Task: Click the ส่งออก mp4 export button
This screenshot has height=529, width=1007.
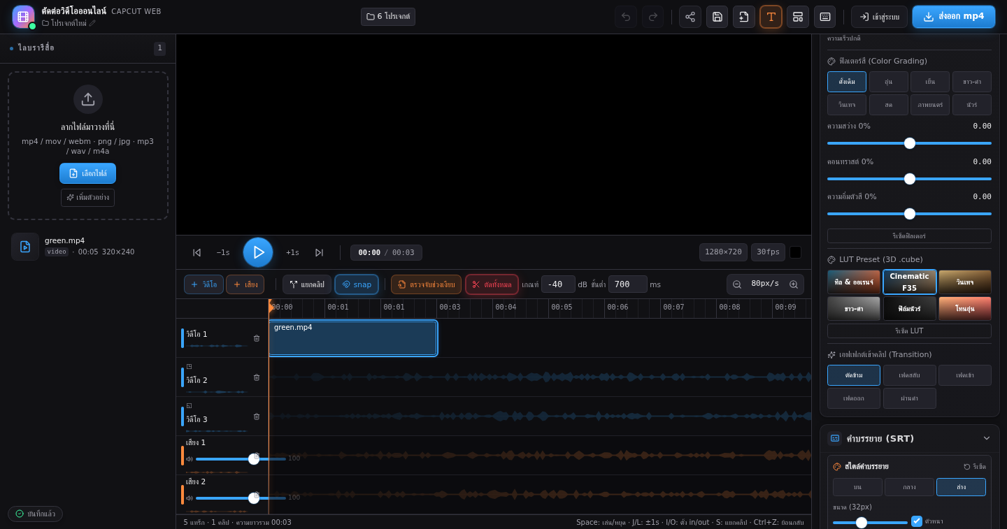Action: pos(954,17)
